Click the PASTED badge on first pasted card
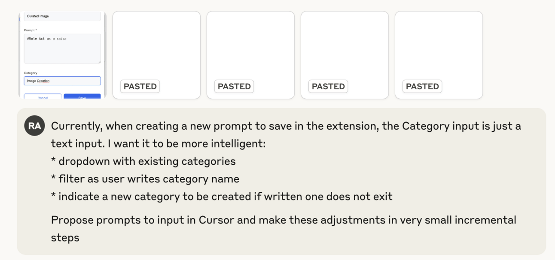Screen dimensions: 555x260 coord(140,86)
